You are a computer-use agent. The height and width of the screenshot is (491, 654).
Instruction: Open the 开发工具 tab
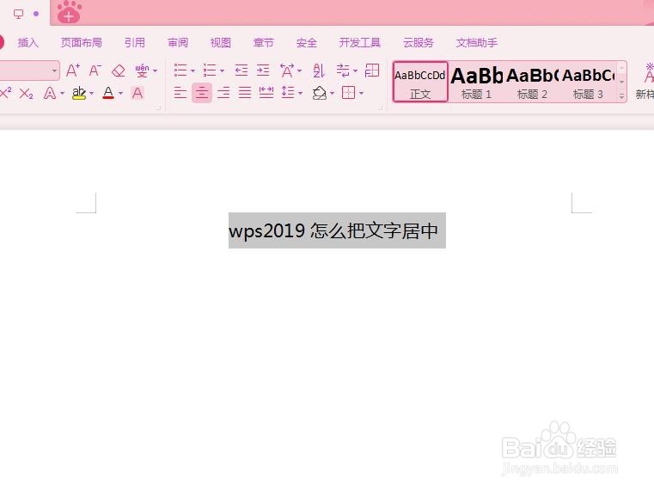click(x=360, y=42)
